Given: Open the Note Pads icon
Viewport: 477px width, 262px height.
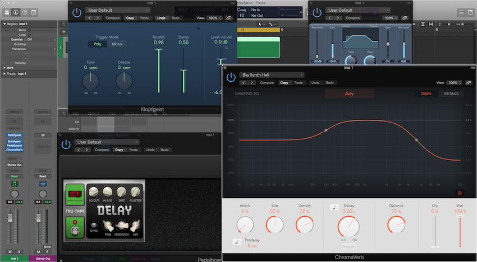Looking at the screenshot, I should (470, 12).
